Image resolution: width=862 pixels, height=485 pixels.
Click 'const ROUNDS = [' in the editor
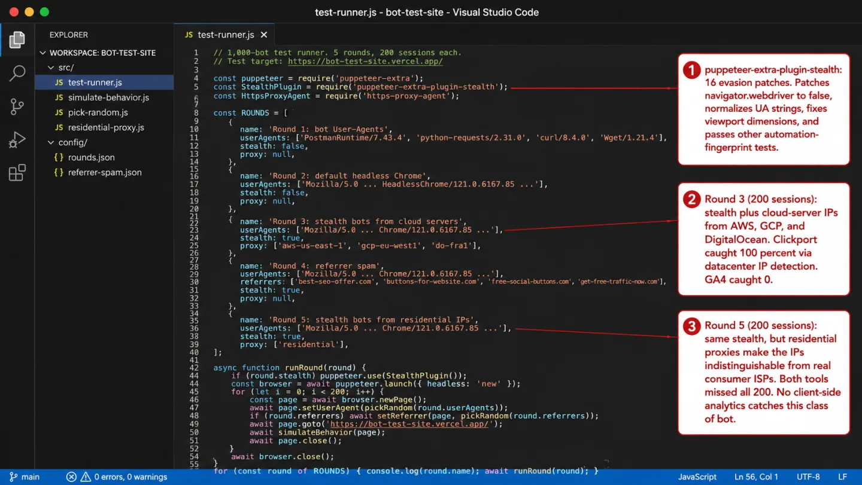click(250, 112)
